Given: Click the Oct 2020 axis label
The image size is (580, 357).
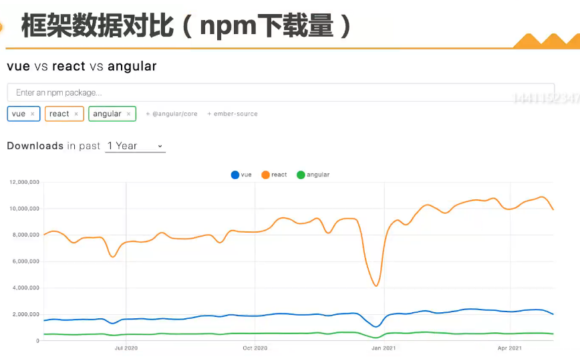Looking at the screenshot, I should click(255, 348).
